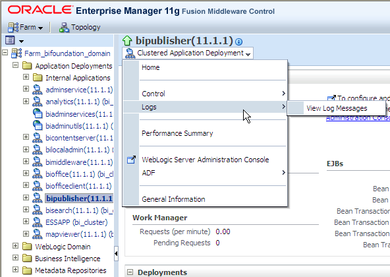Expand the bilocaladmin(11.1.1) node
This screenshot has height=277, width=390.
coord(26,149)
